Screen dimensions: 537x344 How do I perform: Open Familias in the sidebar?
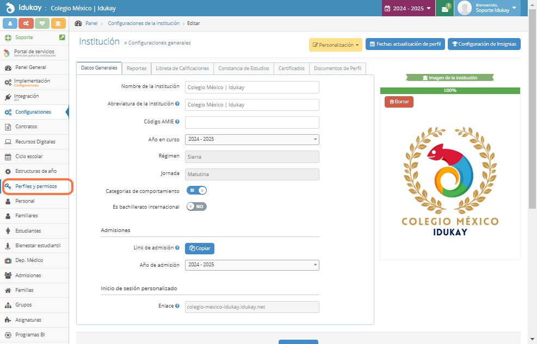(x=34, y=290)
